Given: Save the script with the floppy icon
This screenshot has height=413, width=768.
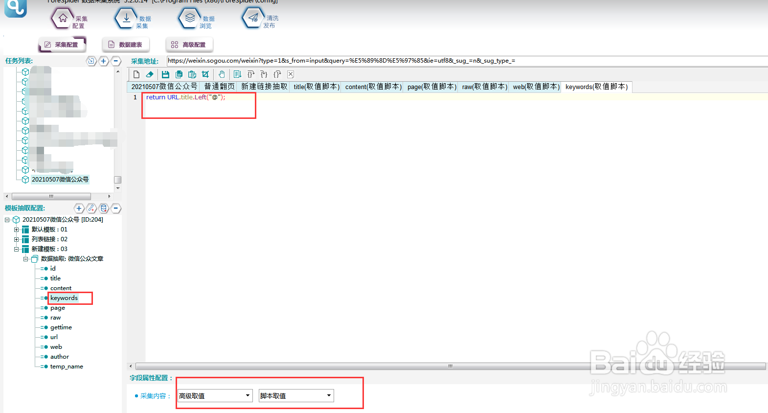Looking at the screenshot, I should point(165,74).
